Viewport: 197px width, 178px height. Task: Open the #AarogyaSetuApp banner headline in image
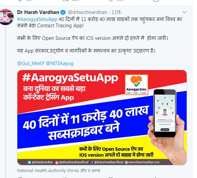(70, 78)
